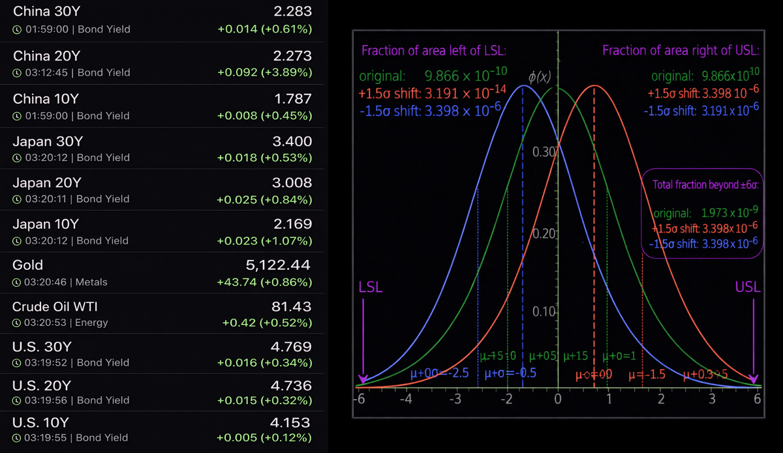Click Japan 30Y yield value 3.400

pyautogui.click(x=291, y=141)
